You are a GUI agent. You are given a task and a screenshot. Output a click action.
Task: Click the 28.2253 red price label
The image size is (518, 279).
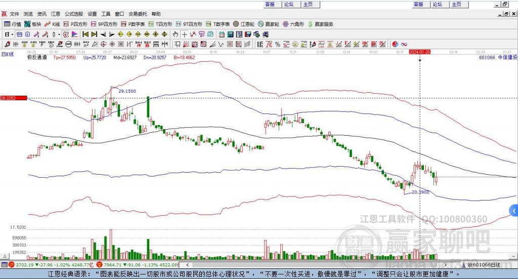14,98
